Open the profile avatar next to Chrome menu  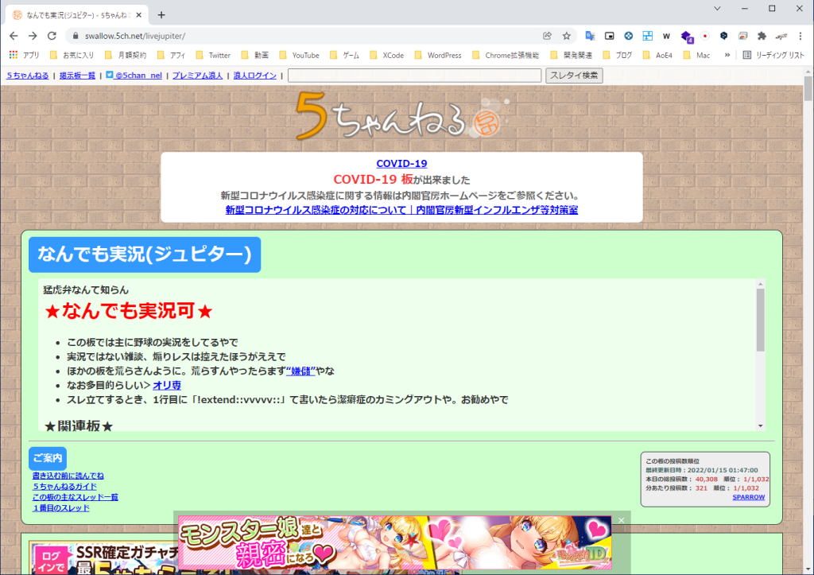pyautogui.click(x=781, y=36)
